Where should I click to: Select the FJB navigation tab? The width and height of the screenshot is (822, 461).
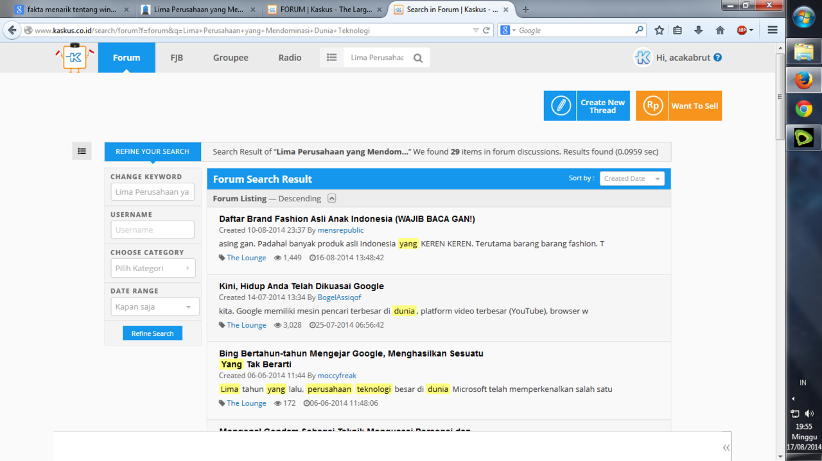click(177, 57)
